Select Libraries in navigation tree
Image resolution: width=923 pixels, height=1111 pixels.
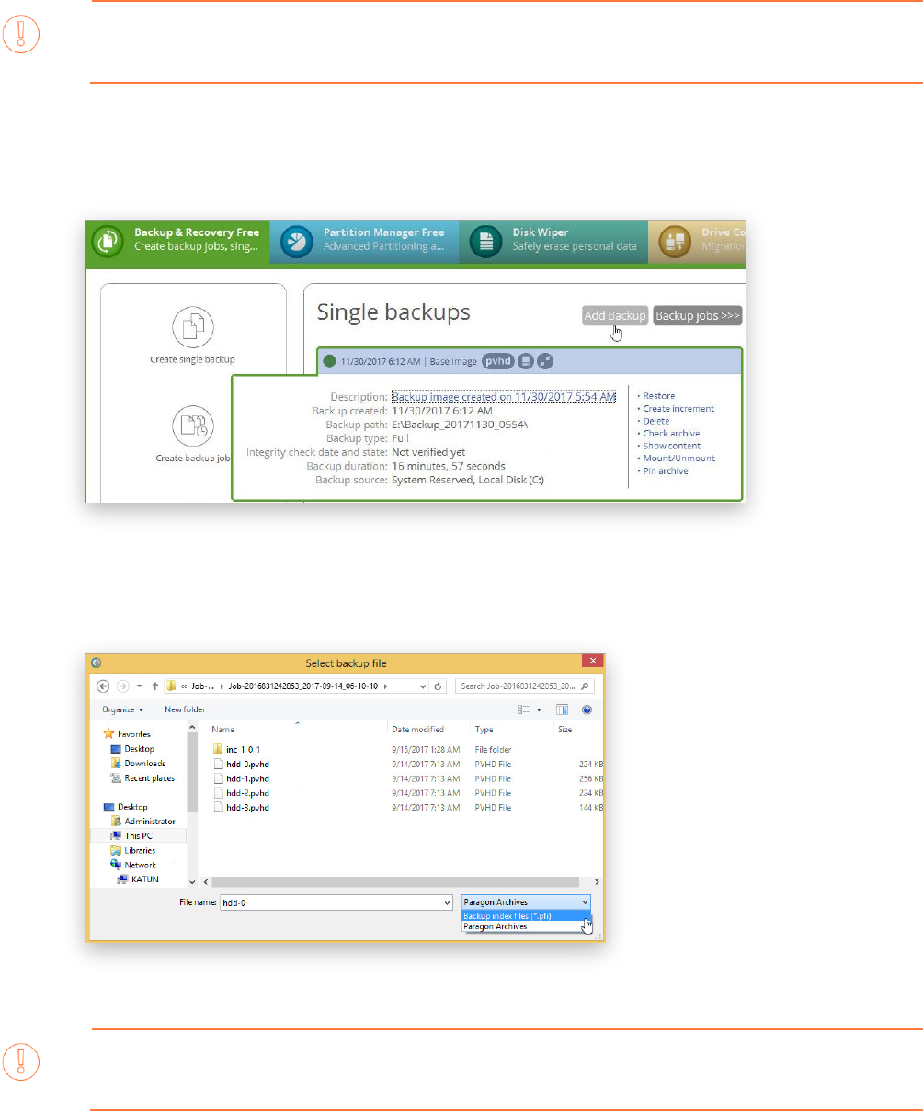coord(133,851)
